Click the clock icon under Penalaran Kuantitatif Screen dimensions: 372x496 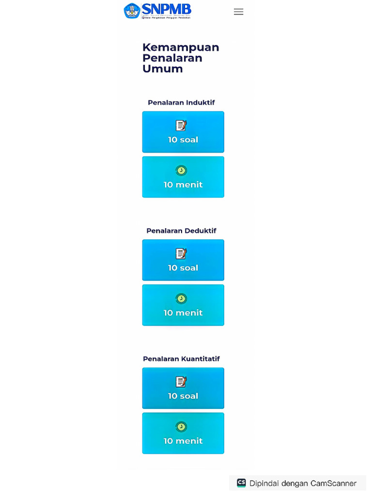[181, 427]
